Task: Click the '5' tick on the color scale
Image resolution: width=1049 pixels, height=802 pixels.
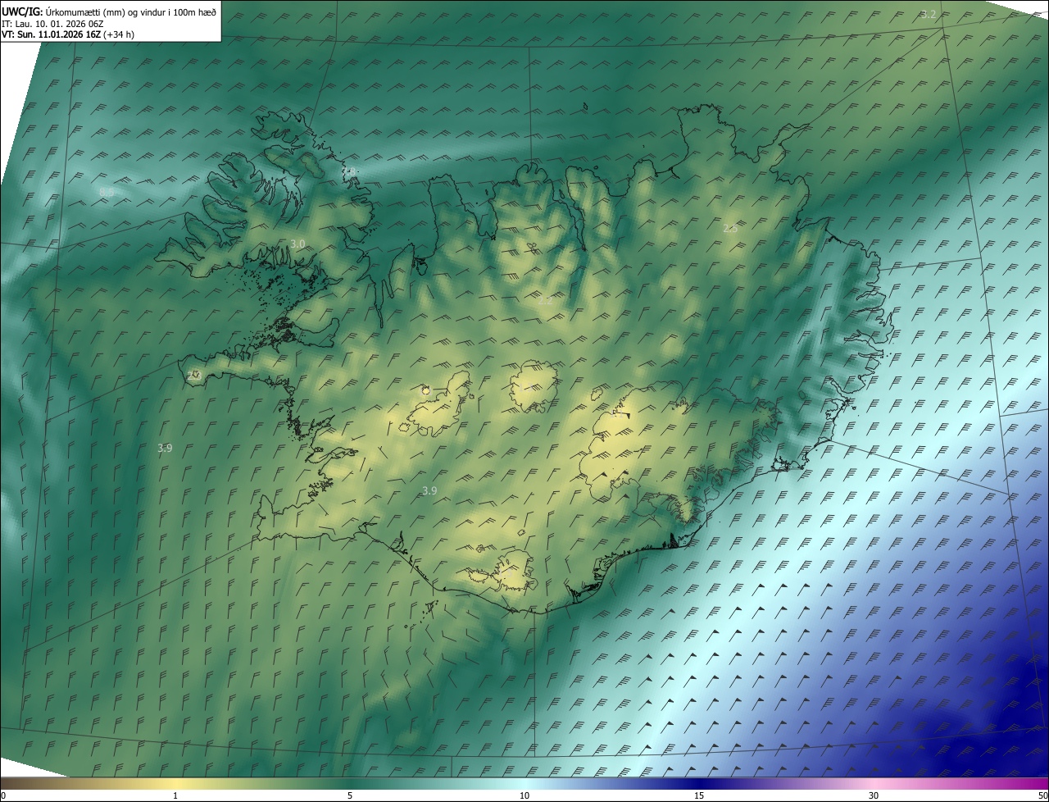Action: [350, 796]
